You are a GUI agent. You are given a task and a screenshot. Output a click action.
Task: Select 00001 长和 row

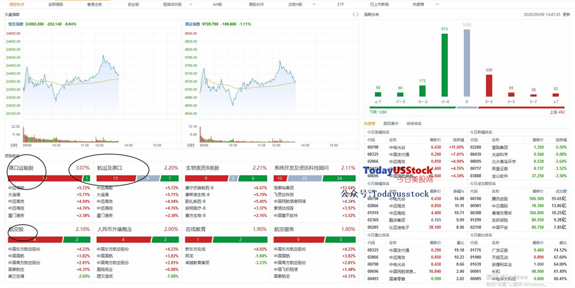(519, 271)
